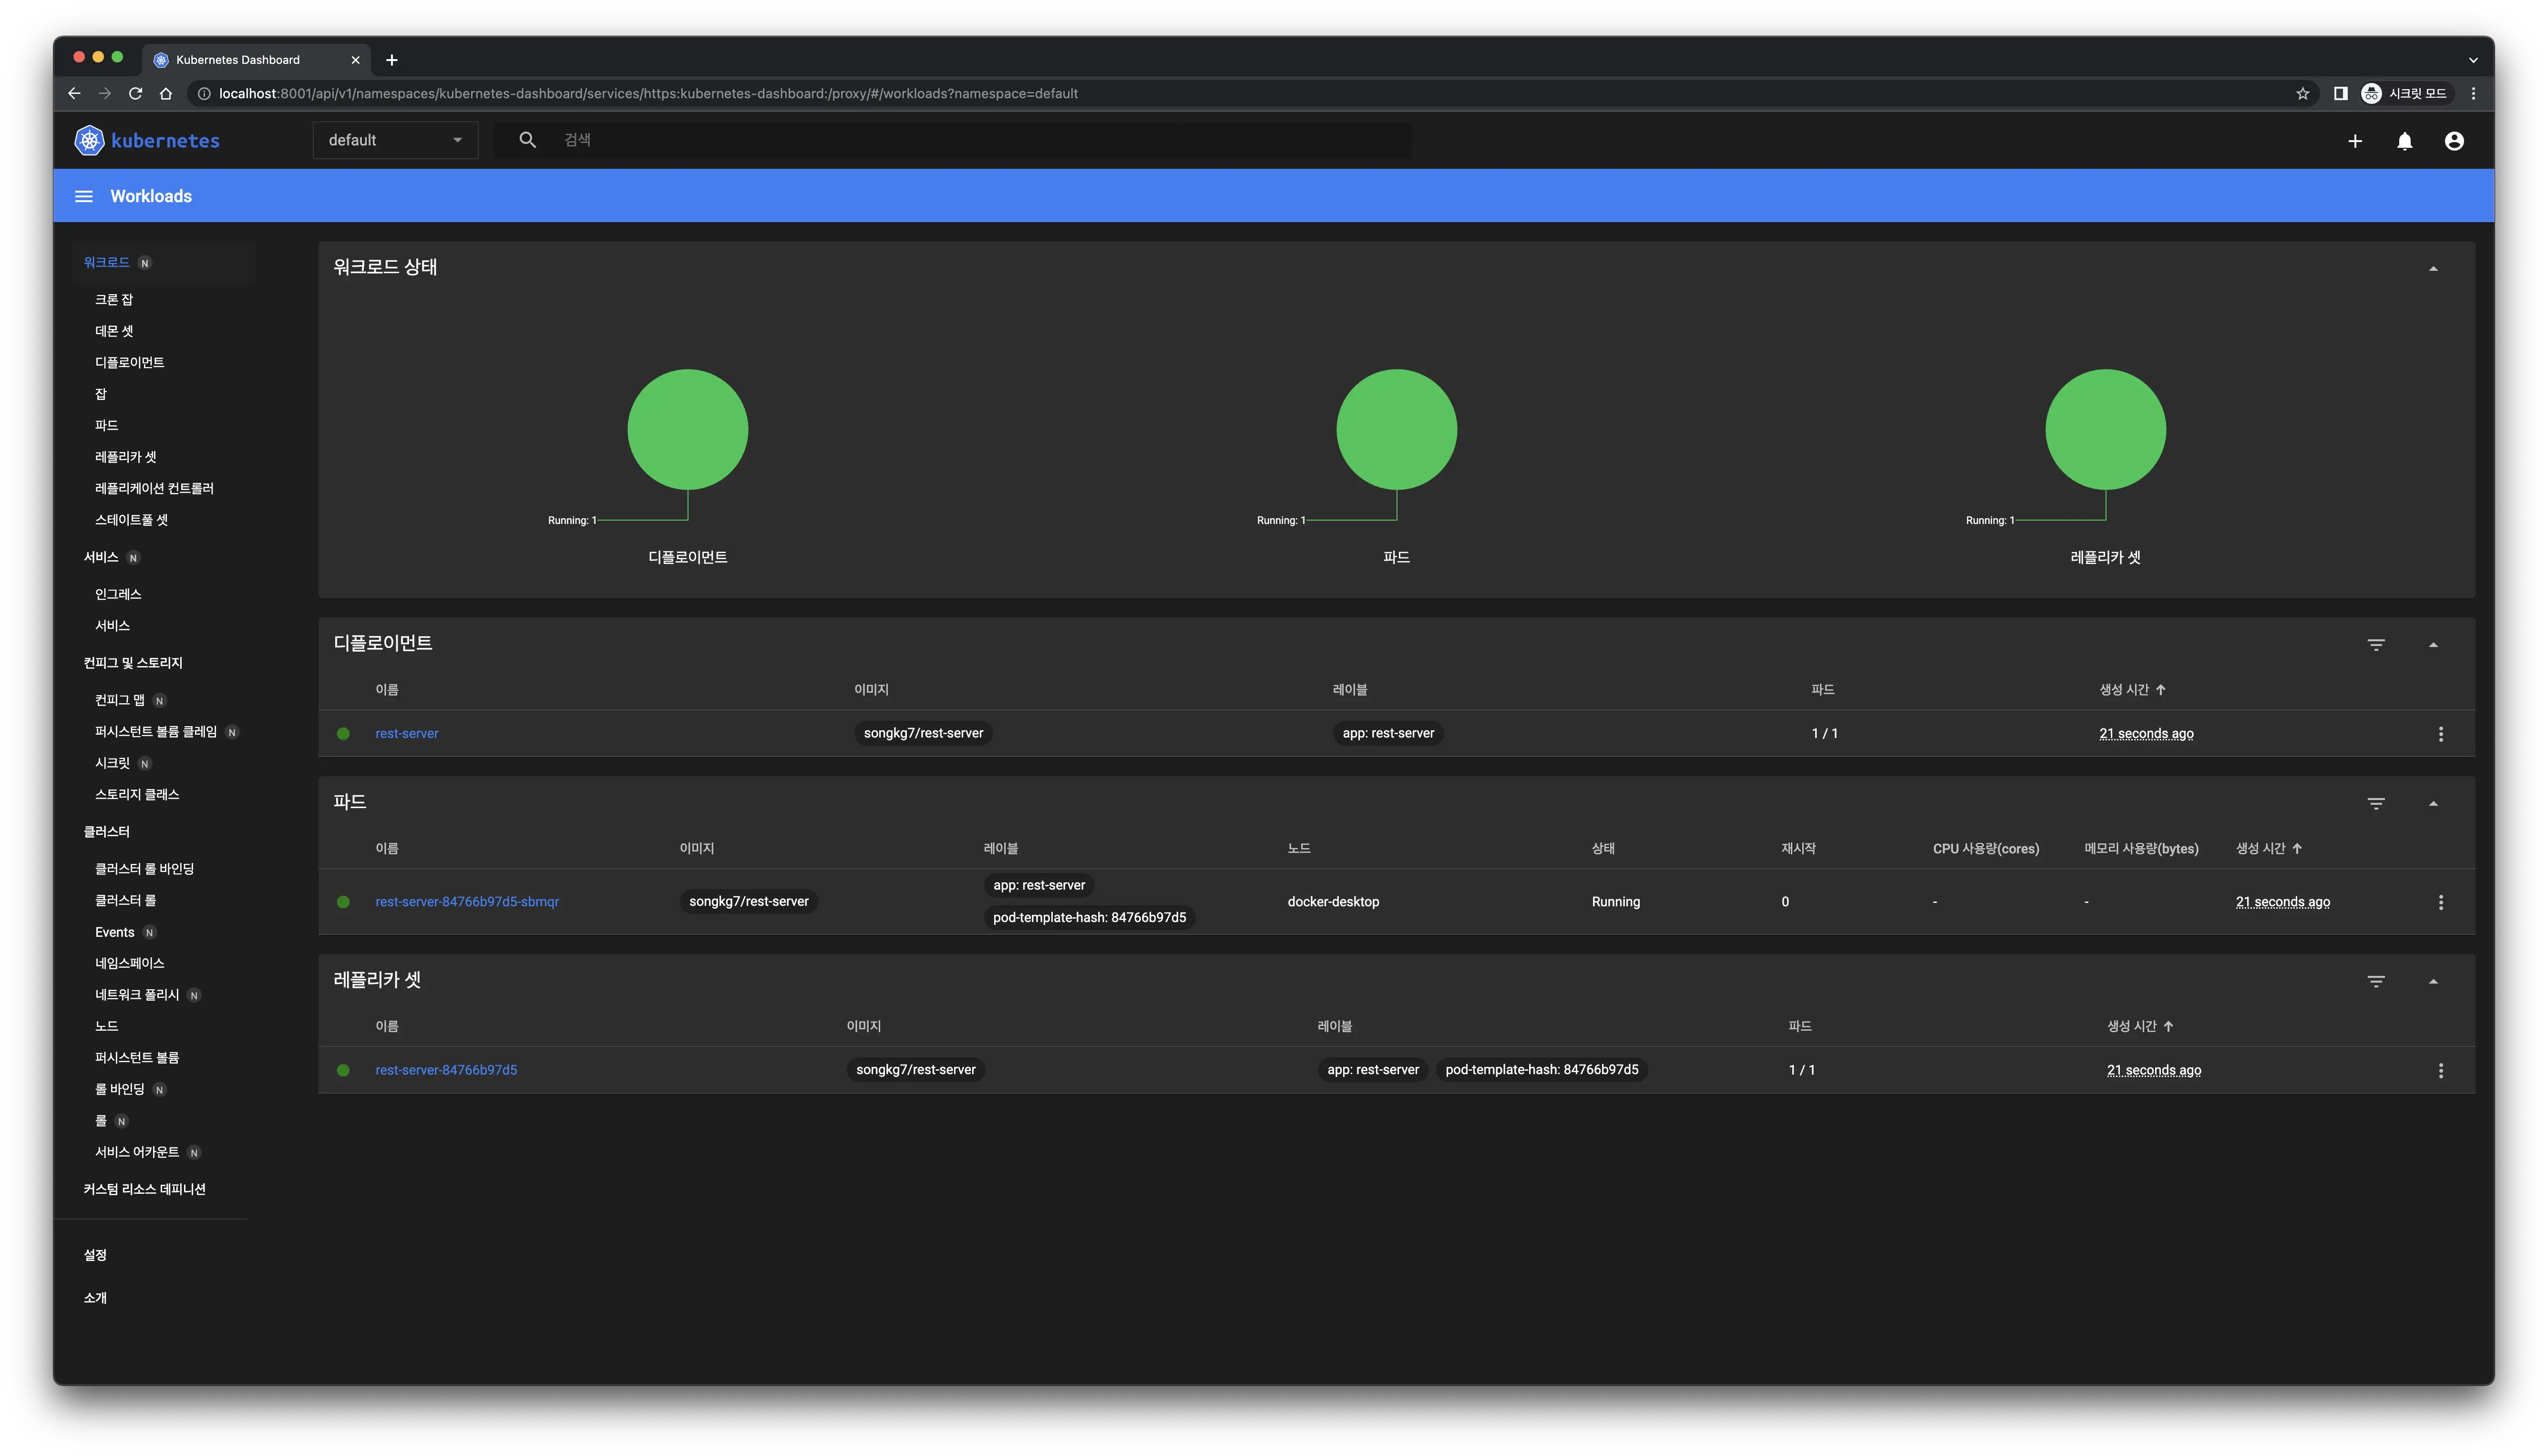Open rest-server deployment link
Viewport: 2548px width, 1456px height.
coord(406,734)
